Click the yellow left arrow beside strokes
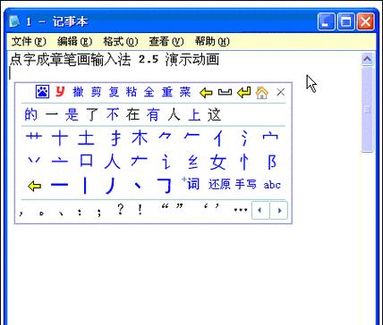 tap(34, 187)
